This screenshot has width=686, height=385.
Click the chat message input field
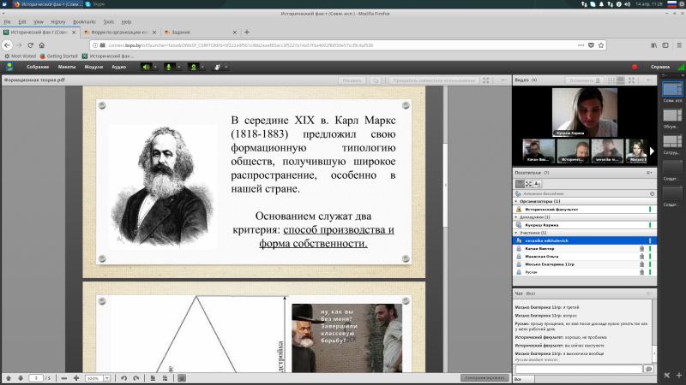[579, 370]
